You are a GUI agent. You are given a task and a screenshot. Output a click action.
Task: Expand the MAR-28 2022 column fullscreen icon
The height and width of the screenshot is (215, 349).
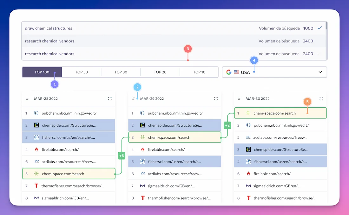coord(110,98)
